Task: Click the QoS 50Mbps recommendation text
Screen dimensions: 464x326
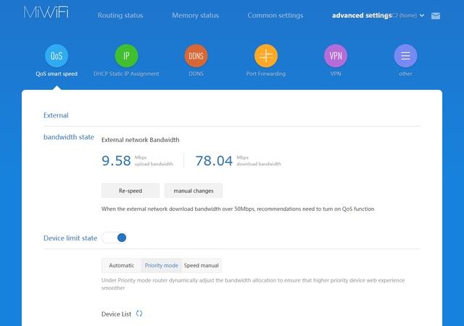Action: coord(238,209)
